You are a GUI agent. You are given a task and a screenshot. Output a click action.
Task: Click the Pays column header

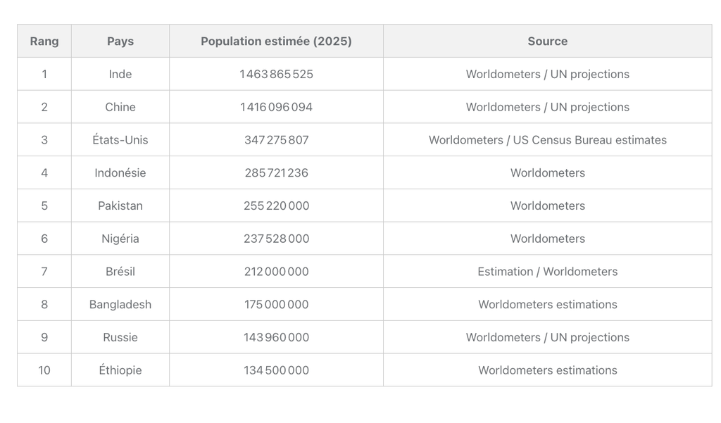pyautogui.click(x=120, y=41)
